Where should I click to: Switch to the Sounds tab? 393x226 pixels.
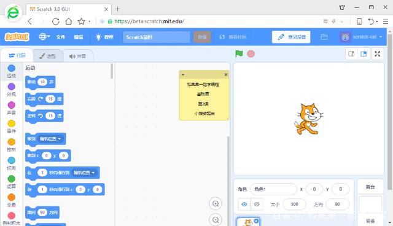(77, 56)
